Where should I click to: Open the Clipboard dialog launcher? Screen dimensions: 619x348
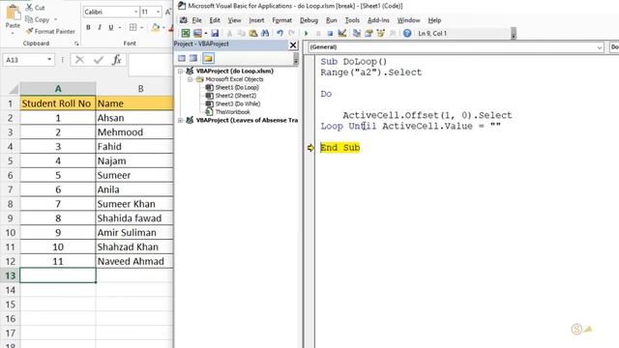tap(76, 43)
